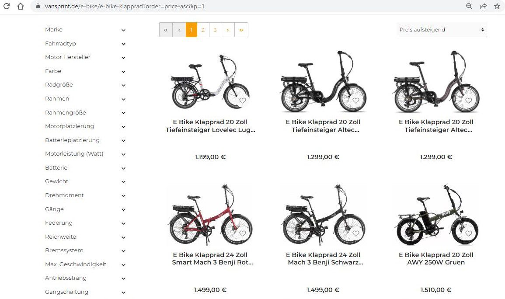Screen dimensions: 505x299
Task: Expand the Batterieplatzierung filter
Action: (85, 140)
